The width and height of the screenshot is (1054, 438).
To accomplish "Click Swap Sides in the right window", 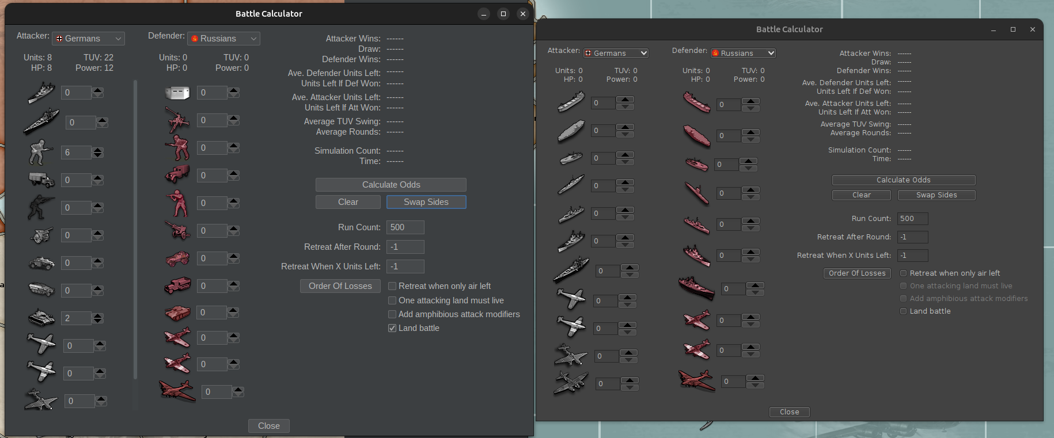I will pos(937,195).
